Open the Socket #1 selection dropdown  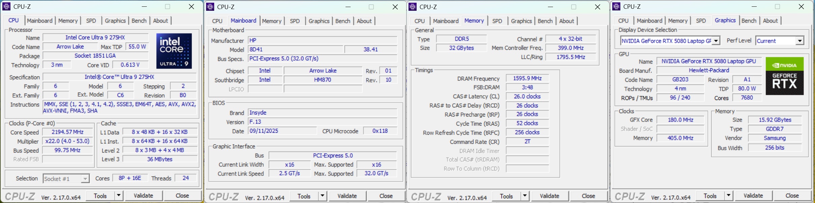(85, 179)
